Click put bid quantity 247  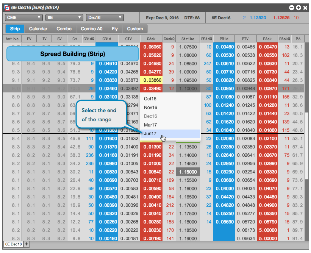207,64
